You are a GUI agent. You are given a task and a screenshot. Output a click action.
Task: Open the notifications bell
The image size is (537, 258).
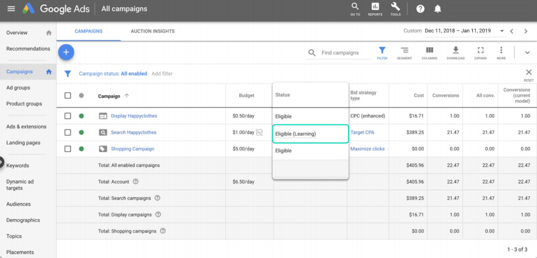tap(438, 9)
